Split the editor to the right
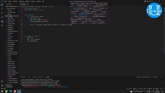Image resolution: width=165 pixels, height=93 pixels. (x=161, y=4)
